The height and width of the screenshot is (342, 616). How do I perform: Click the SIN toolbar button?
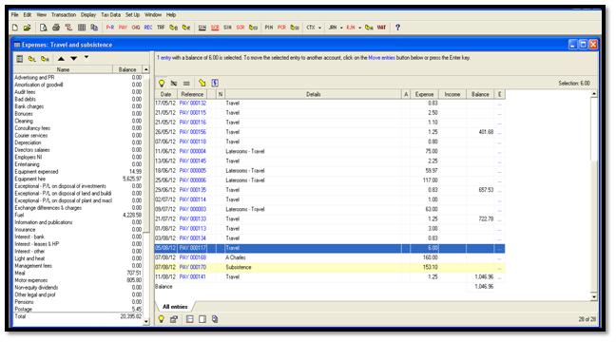pos(202,28)
